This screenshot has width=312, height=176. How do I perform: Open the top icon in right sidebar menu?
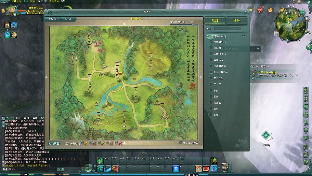point(306,90)
